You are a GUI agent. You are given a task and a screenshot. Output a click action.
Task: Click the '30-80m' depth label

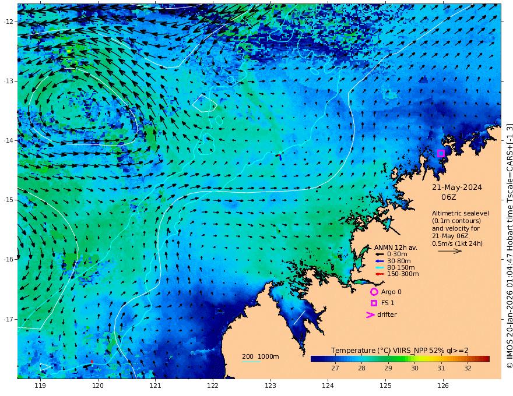[399, 261]
